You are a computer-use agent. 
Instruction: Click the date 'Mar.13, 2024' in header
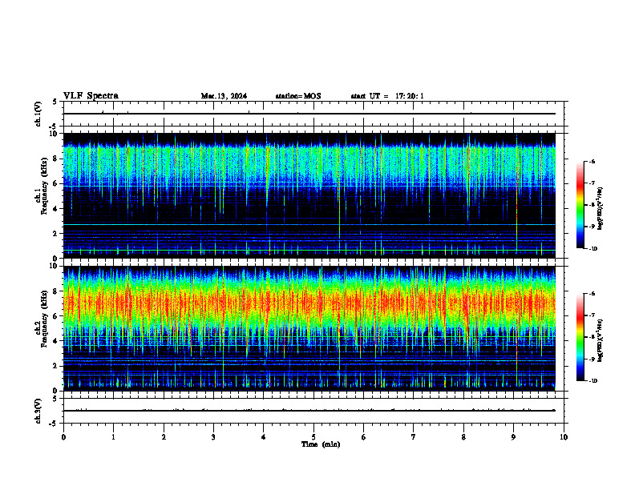224,96
